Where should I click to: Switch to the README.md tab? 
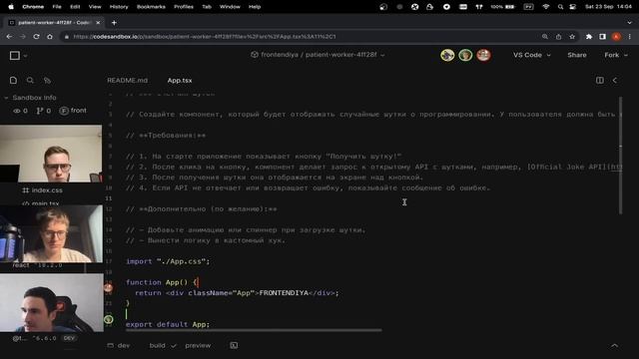tap(127, 81)
